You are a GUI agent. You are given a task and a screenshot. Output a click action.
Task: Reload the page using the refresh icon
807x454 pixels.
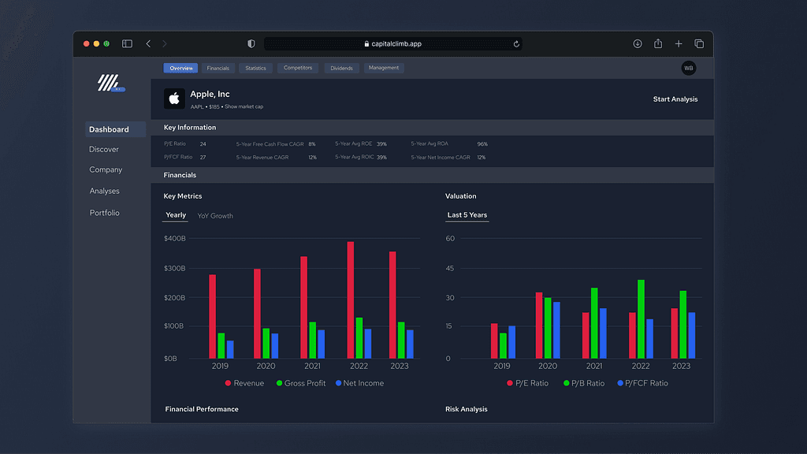[x=516, y=44]
